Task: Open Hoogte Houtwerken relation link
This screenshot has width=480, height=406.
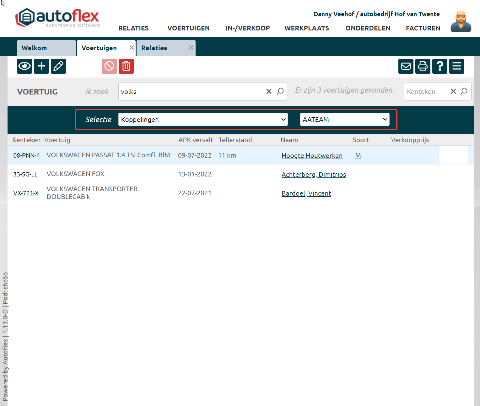Action: [x=312, y=156]
